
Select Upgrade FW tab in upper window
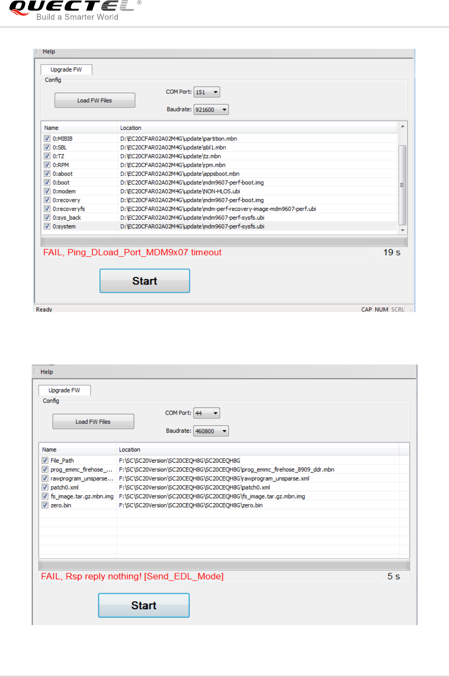[x=66, y=70]
